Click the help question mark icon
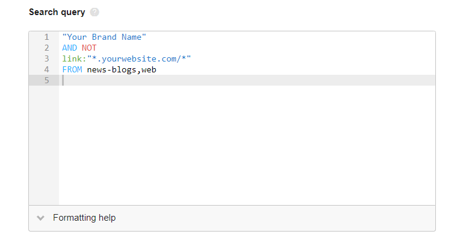The image size is (463, 240). [x=95, y=12]
